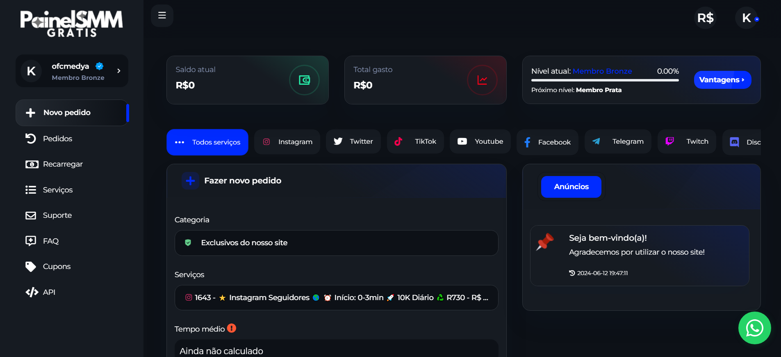Click the Seja bem-vindo(a)! announcement title

pyautogui.click(x=608, y=238)
